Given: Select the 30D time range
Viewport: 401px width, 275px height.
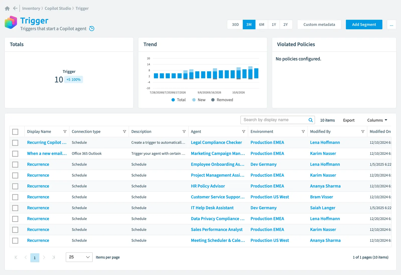Looking at the screenshot, I should point(235,25).
